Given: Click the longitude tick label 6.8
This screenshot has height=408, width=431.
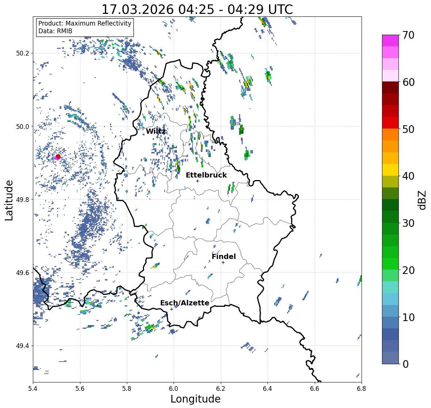Looking at the screenshot, I should (x=362, y=389).
